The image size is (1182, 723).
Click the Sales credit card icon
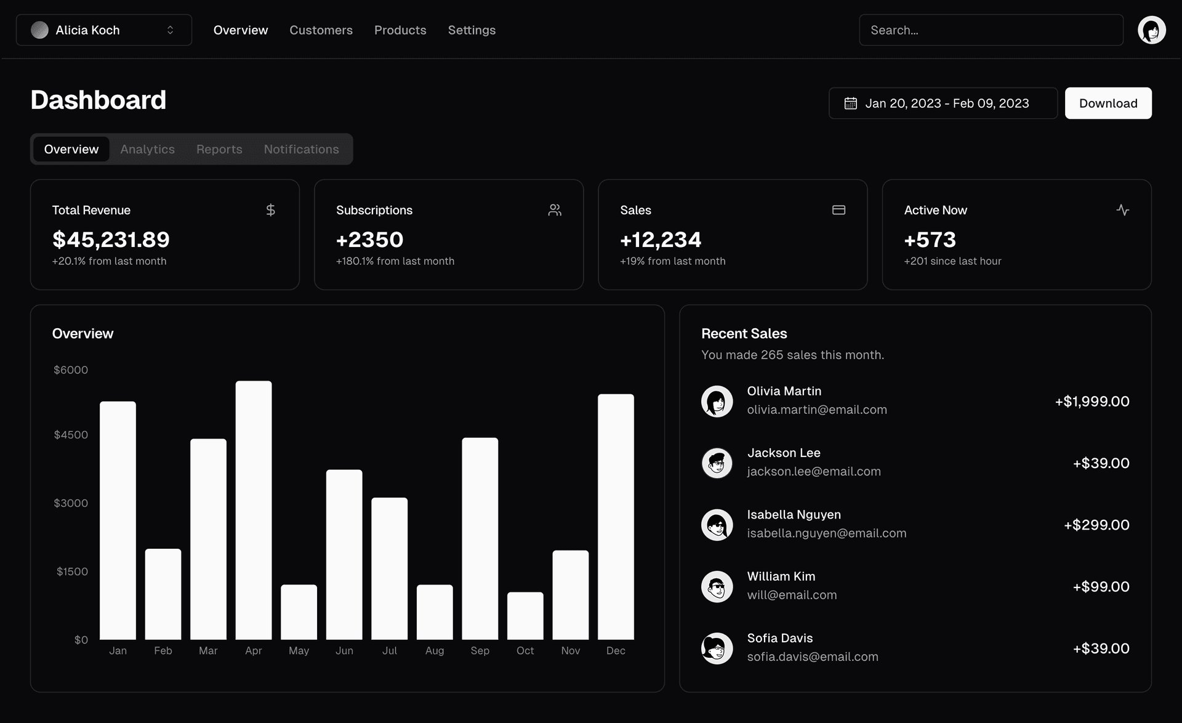[838, 209]
